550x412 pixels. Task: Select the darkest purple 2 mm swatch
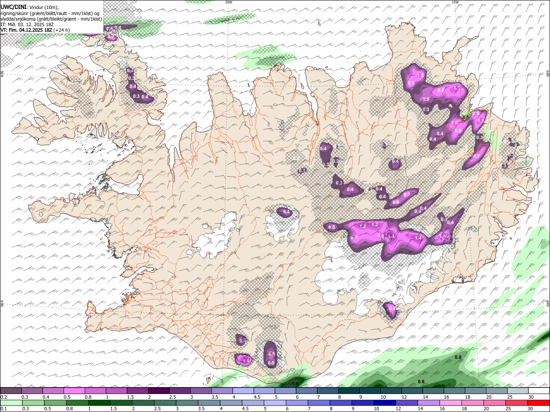[159, 391]
